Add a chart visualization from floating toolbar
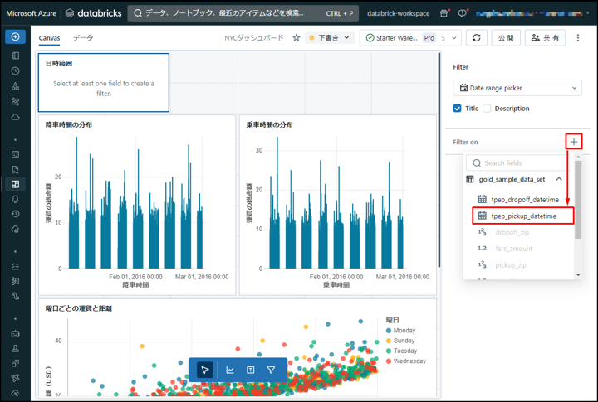The height and width of the screenshot is (402, 598). click(230, 370)
